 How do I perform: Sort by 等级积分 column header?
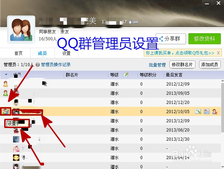coord(148,75)
